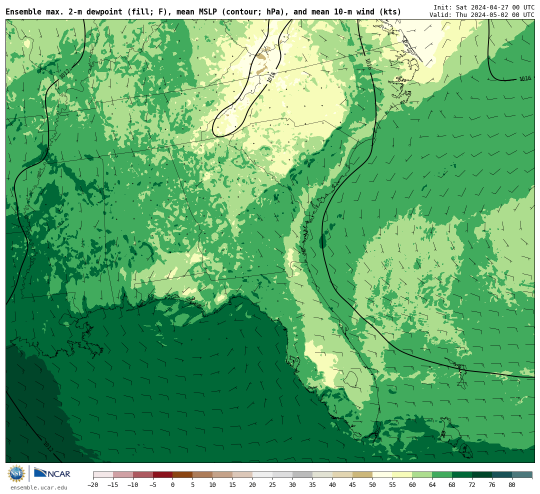The width and height of the screenshot is (540, 494).
Task: Click the map title text starting 'Ensemble max. 2-m dewpoint'
Action: tap(203, 12)
